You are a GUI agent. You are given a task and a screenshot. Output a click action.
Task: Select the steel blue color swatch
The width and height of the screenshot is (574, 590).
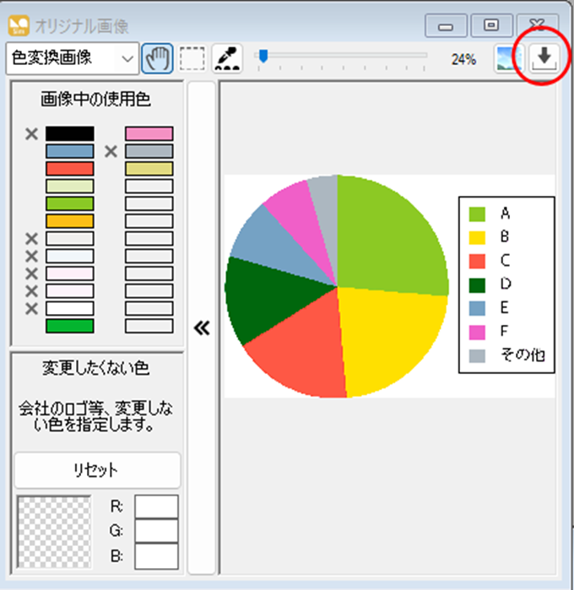point(69,151)
